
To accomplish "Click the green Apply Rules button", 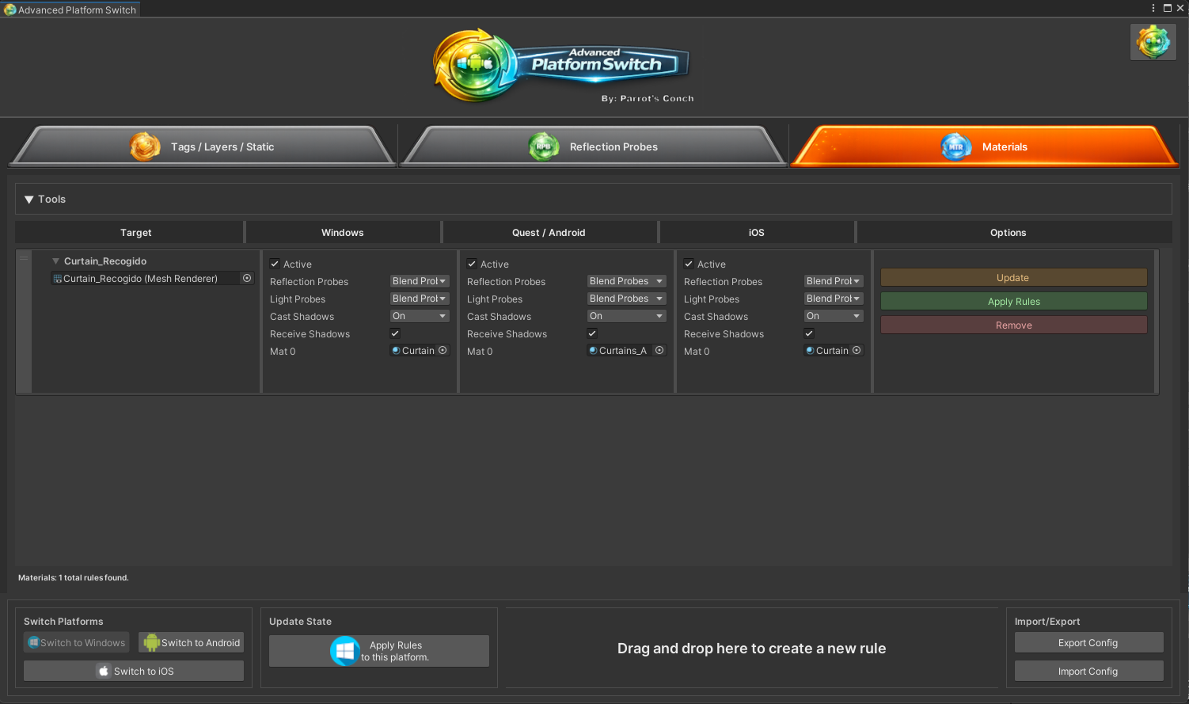I will 1013,302.
